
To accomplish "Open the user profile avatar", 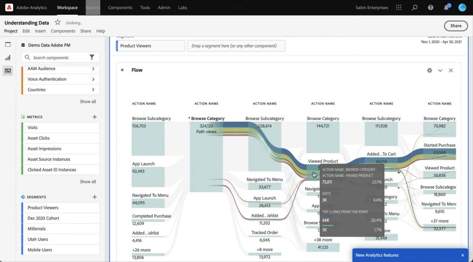I will click(x=462, y=7).
